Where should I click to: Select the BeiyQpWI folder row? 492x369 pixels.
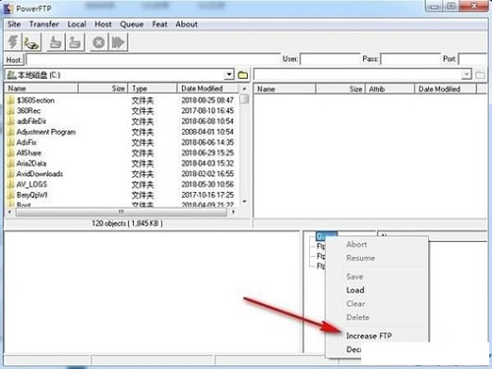122,195
